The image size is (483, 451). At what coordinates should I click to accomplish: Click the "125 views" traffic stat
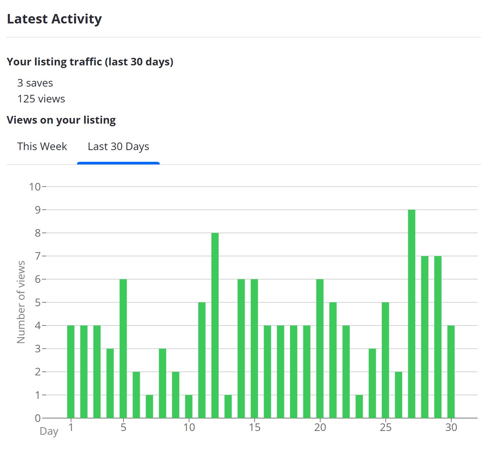coord(41,99)
